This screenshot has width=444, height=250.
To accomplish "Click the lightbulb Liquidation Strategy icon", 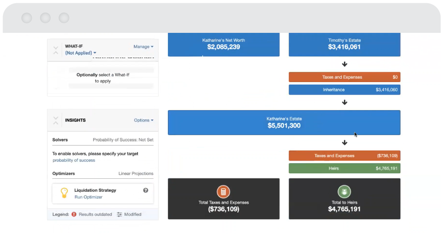I will (64, 193).
